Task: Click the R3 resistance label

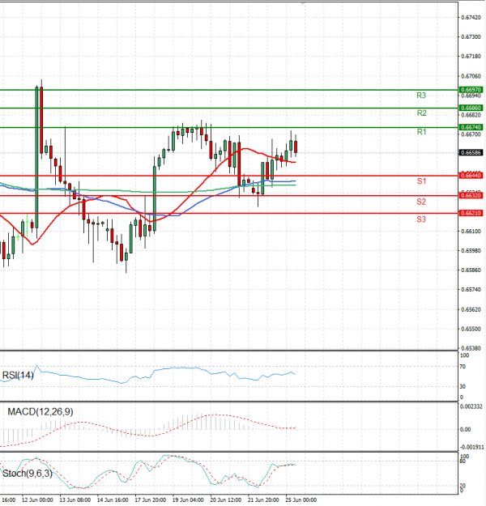Action: point(421,96)
